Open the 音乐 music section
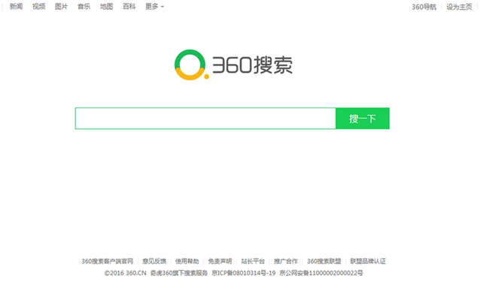The width and height of the screenshot is (480, 282). click(84, 7)
